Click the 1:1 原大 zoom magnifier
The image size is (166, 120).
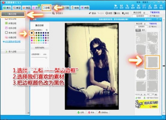click(53, 13)
